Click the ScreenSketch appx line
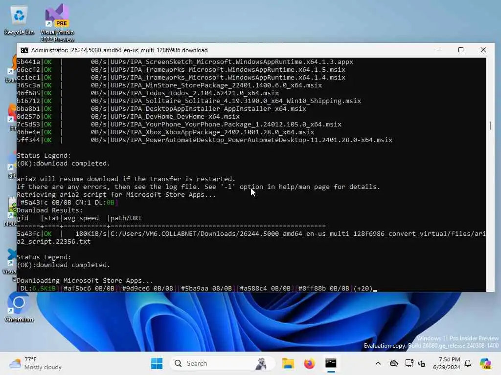The width and height of the screenshot is (501, 375). pos(185,62)
